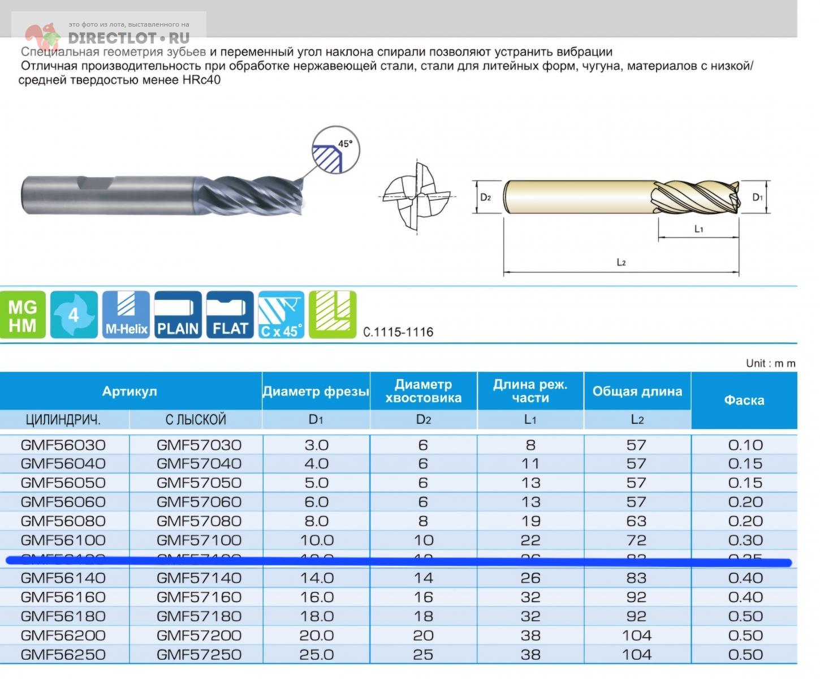Image resolution: width=820 pixels, height=679 pixels.
Task: Click the D1 label on the drawing
Action: (758, 197)
